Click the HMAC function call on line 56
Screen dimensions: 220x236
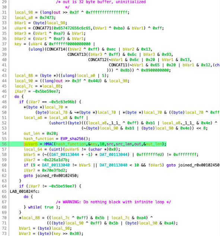tap(49, 144)
